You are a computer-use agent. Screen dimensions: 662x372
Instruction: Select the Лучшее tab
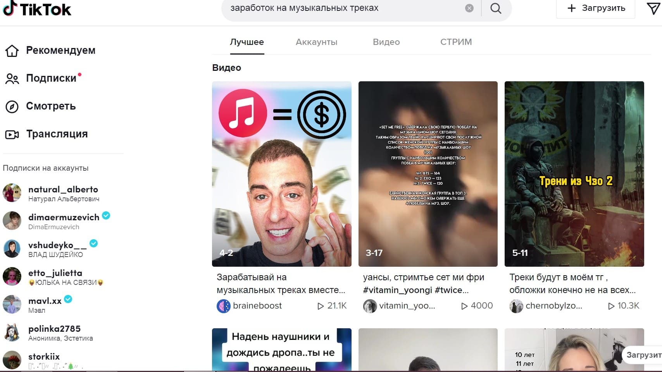[247, 42]
